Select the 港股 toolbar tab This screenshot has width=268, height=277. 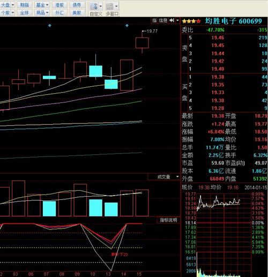click(x=59, y=5)
